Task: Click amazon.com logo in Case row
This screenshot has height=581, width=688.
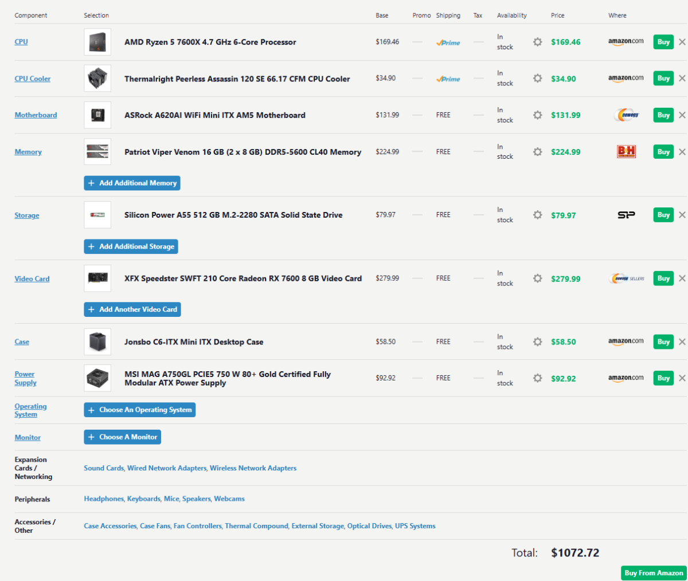Action: 626,342
